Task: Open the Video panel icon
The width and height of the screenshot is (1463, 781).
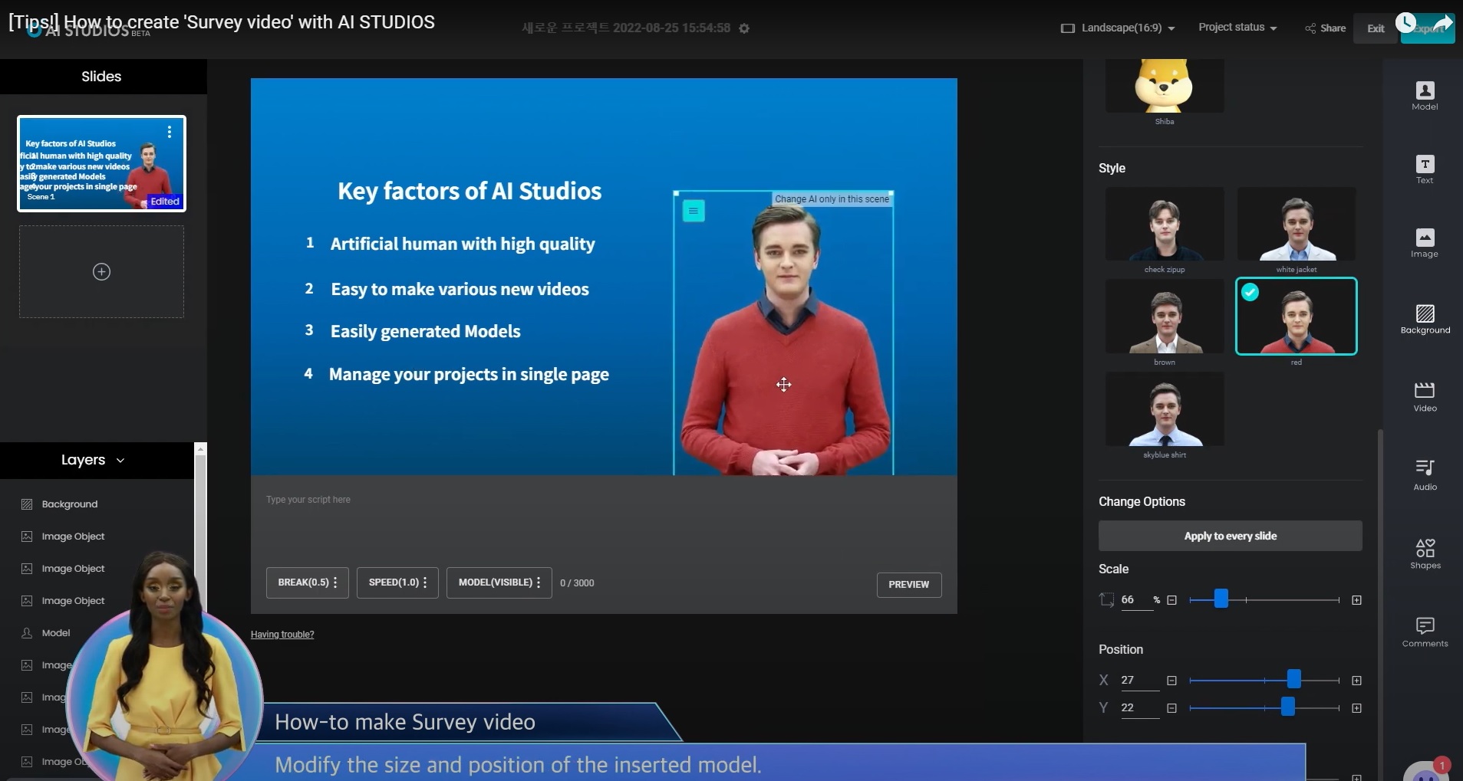Action: (x=1425, y=396)
